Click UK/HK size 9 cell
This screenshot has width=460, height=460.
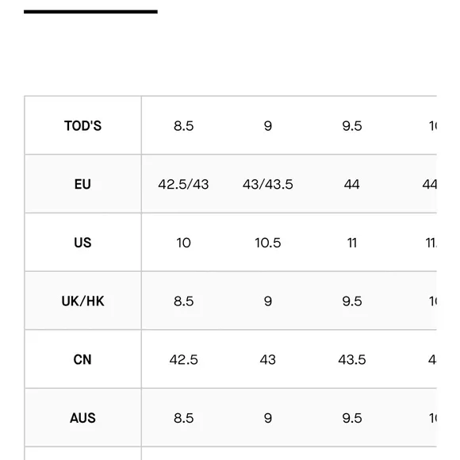click(268, 301)
